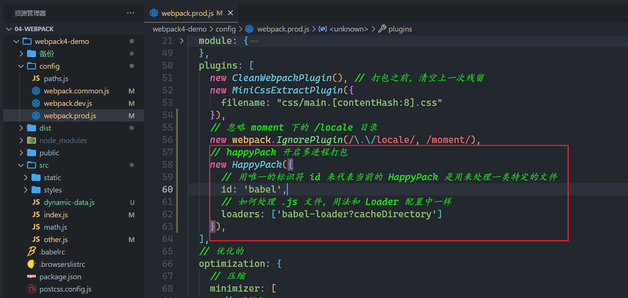Viewport: 628px width, 298px height.
Task: Select plugins symbol in the breadcrumb
Action: point(400,29)
